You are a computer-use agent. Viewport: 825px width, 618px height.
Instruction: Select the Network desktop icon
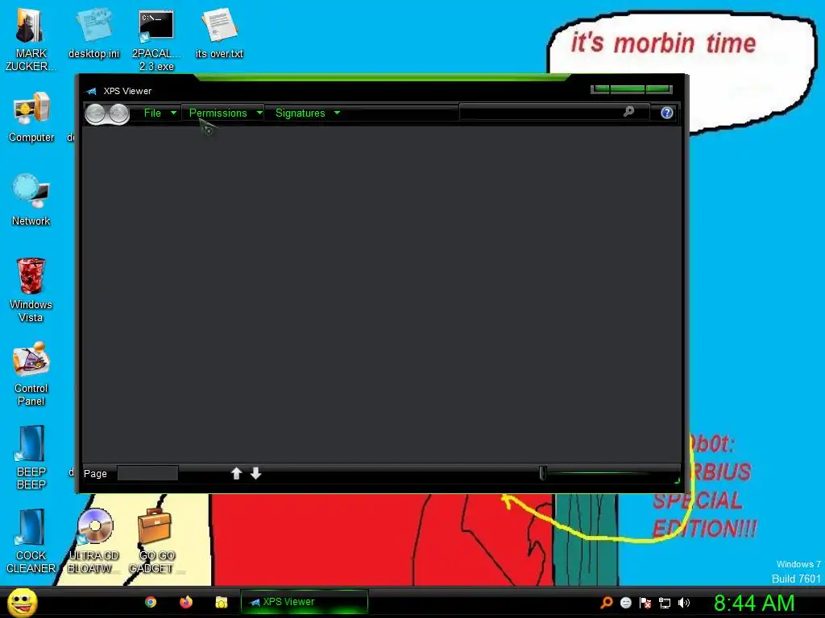[31, 199]
